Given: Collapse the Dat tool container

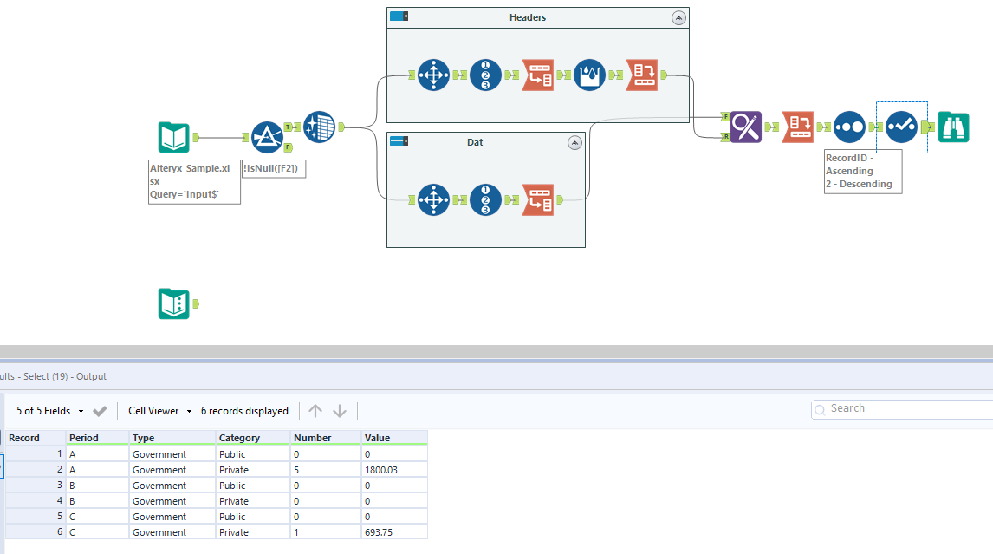Looking at the screenshot, I should 574,142.
